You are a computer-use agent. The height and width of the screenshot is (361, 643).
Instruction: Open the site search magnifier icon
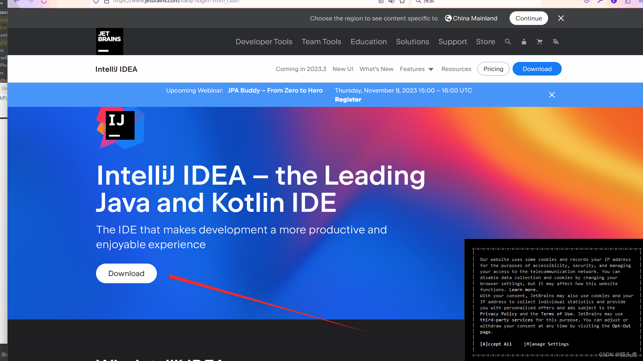pos(508,42)
